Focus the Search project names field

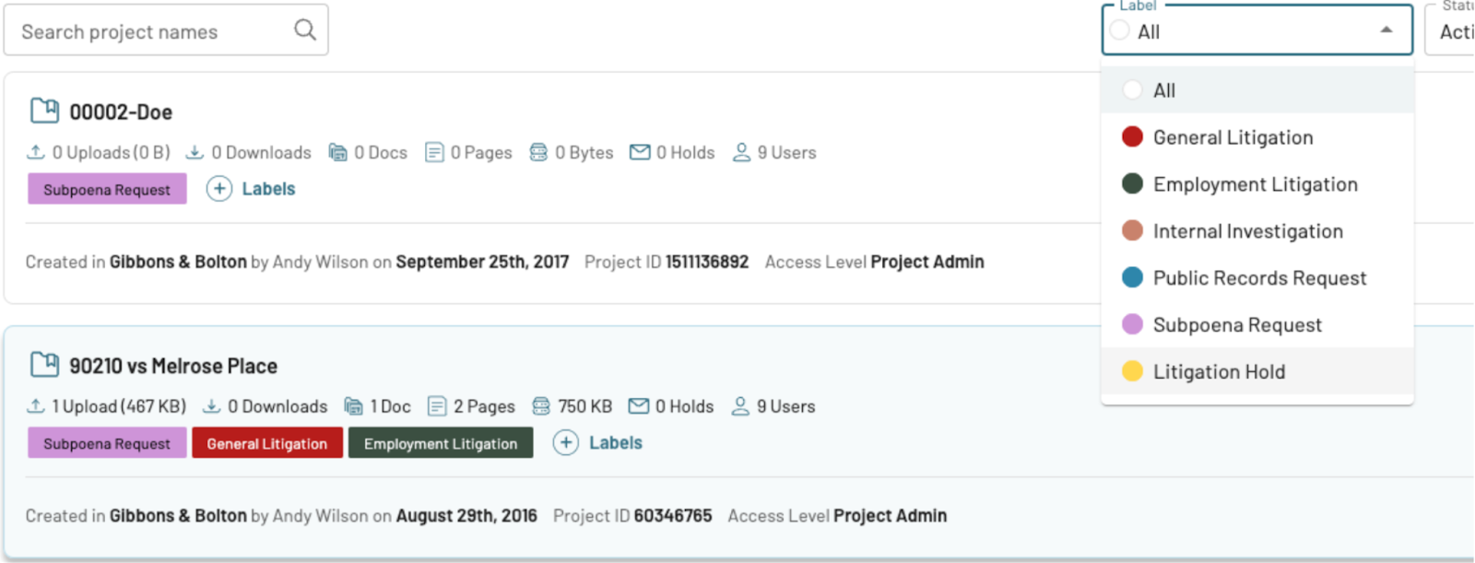pos(166,30)
